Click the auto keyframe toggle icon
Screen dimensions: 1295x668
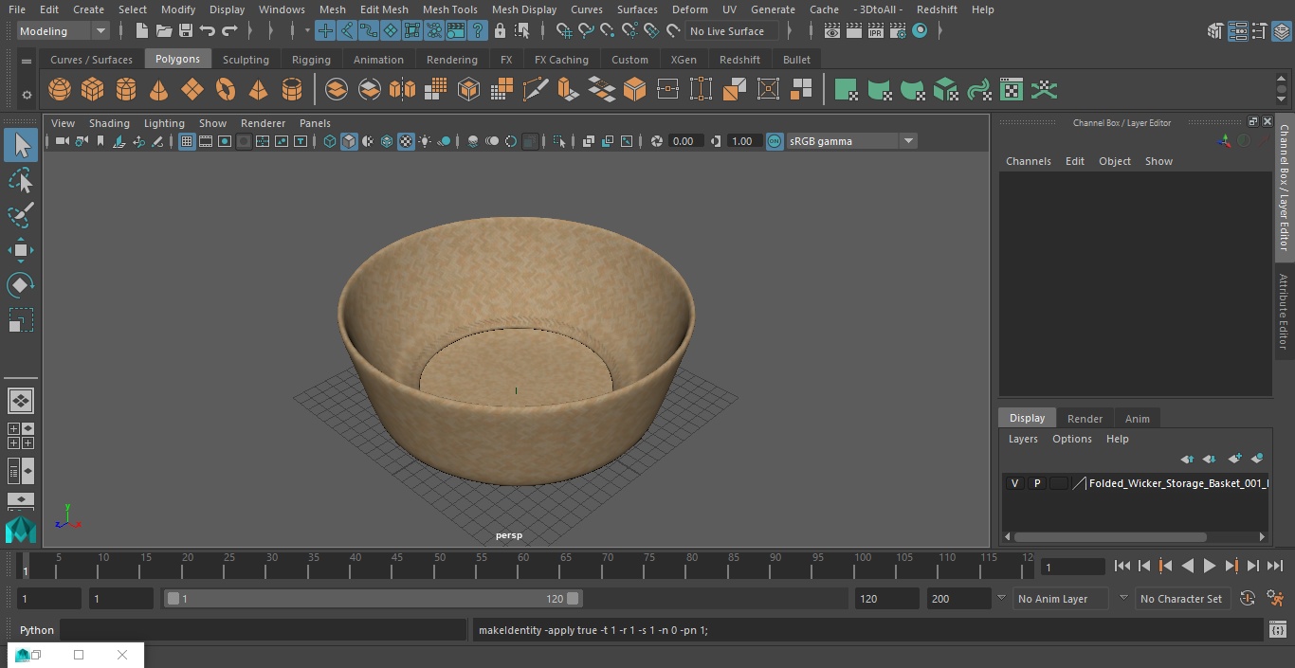coord(1248,599)
